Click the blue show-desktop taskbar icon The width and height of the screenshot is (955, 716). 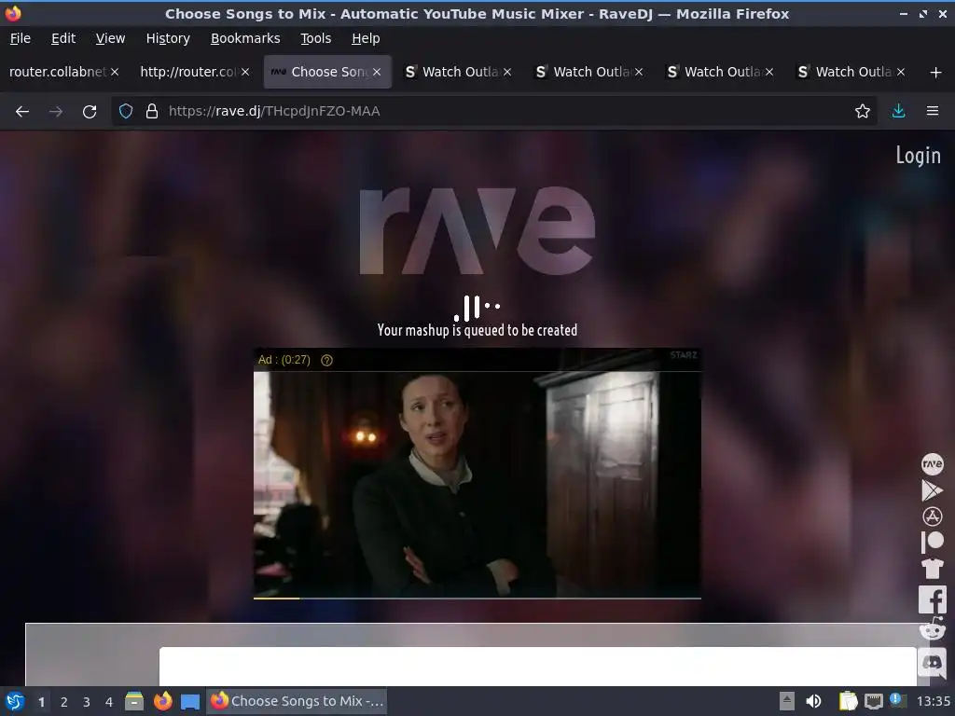click(190, 701)
